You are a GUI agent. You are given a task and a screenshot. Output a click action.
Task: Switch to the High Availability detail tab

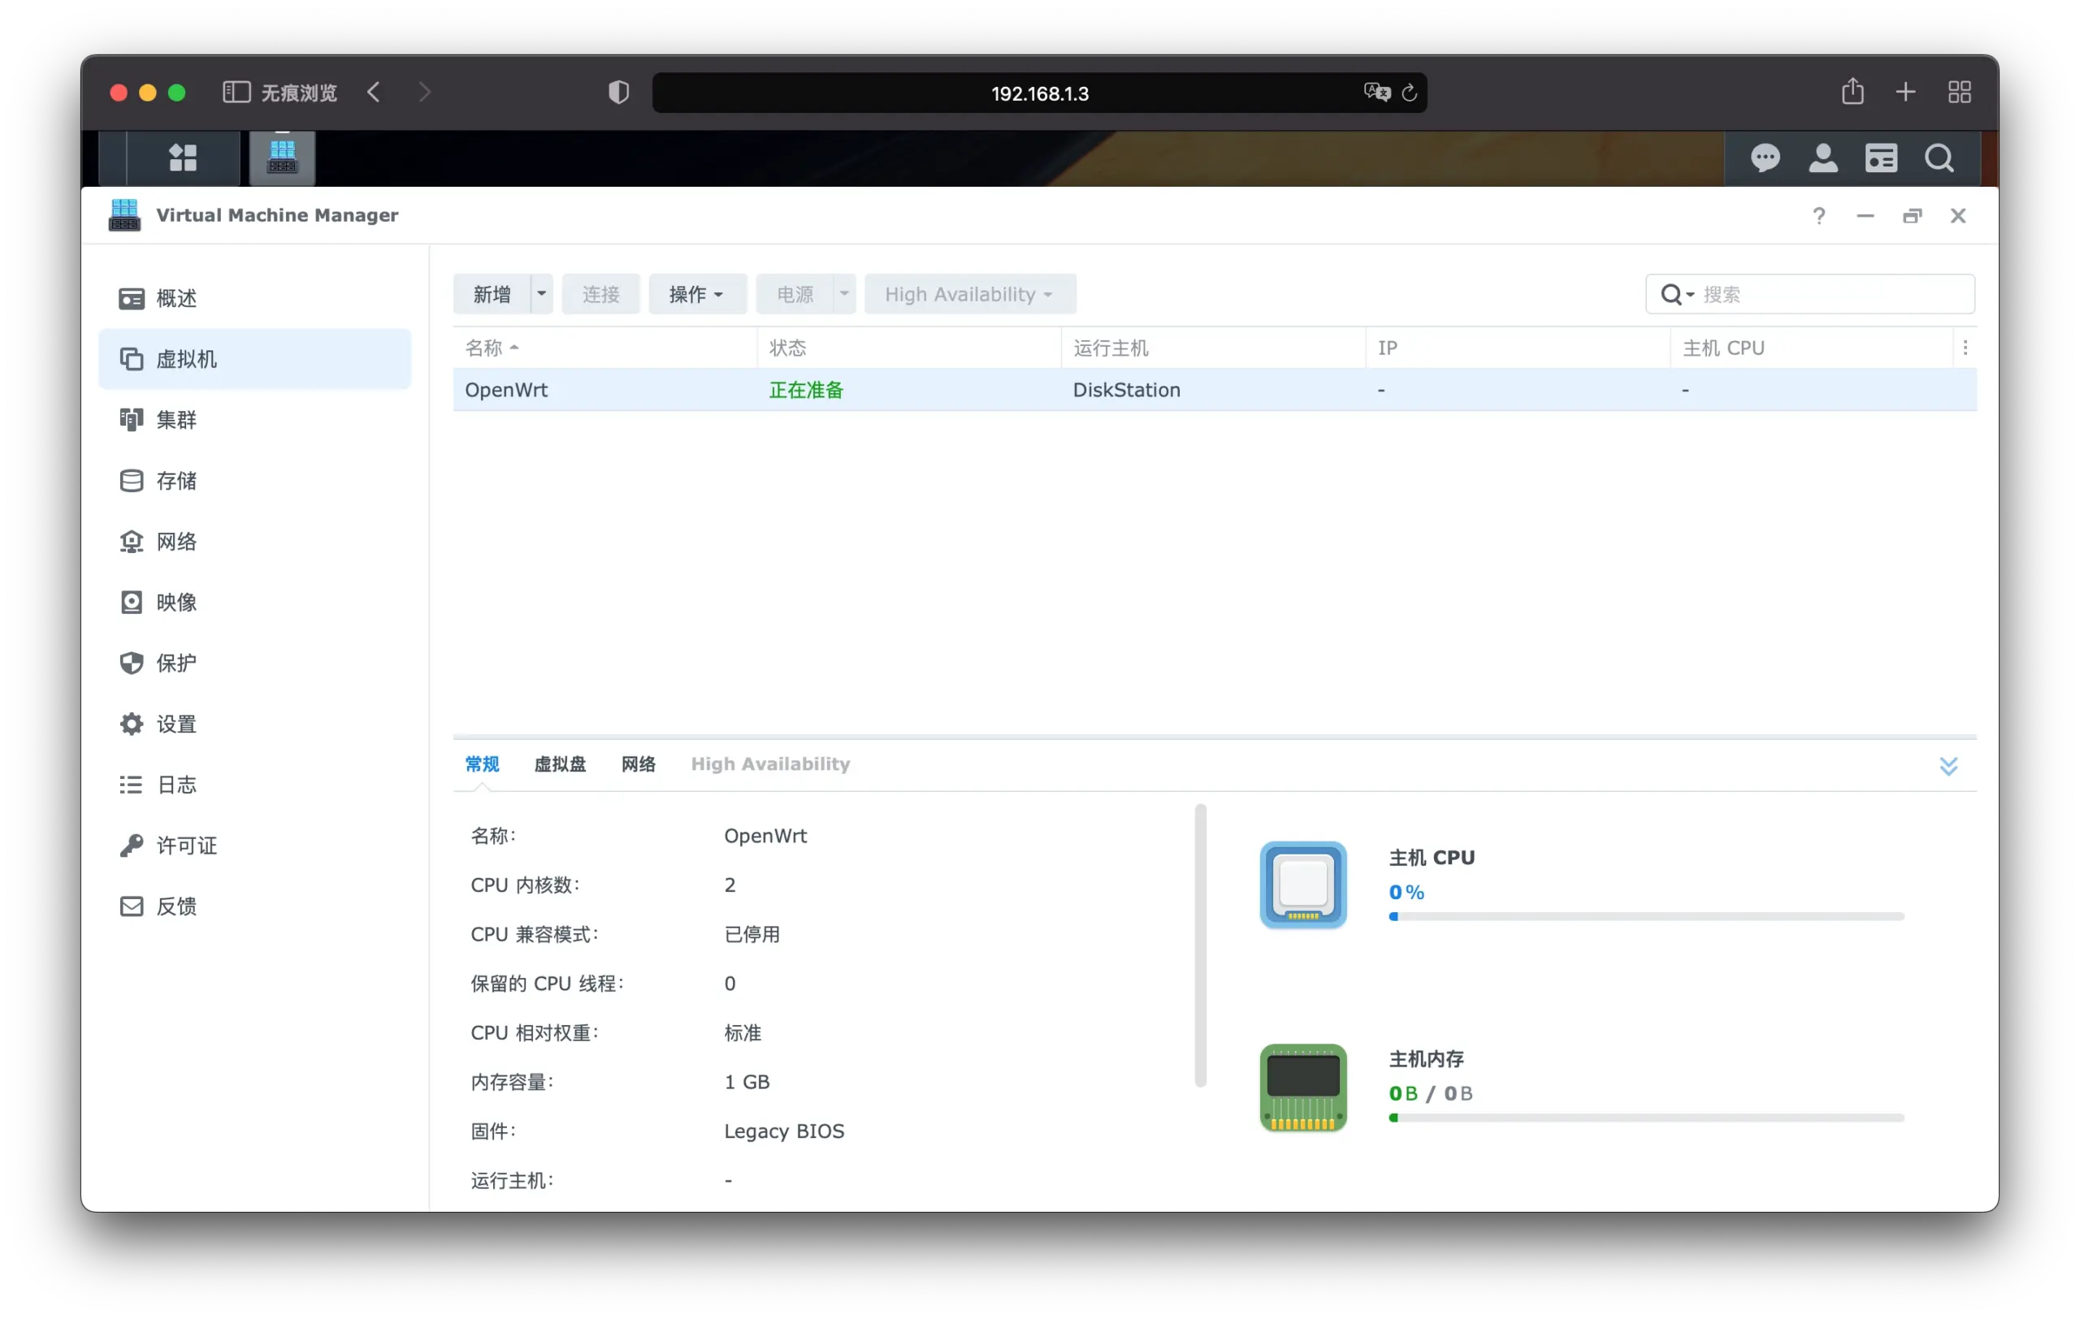(x=770, y=764)
